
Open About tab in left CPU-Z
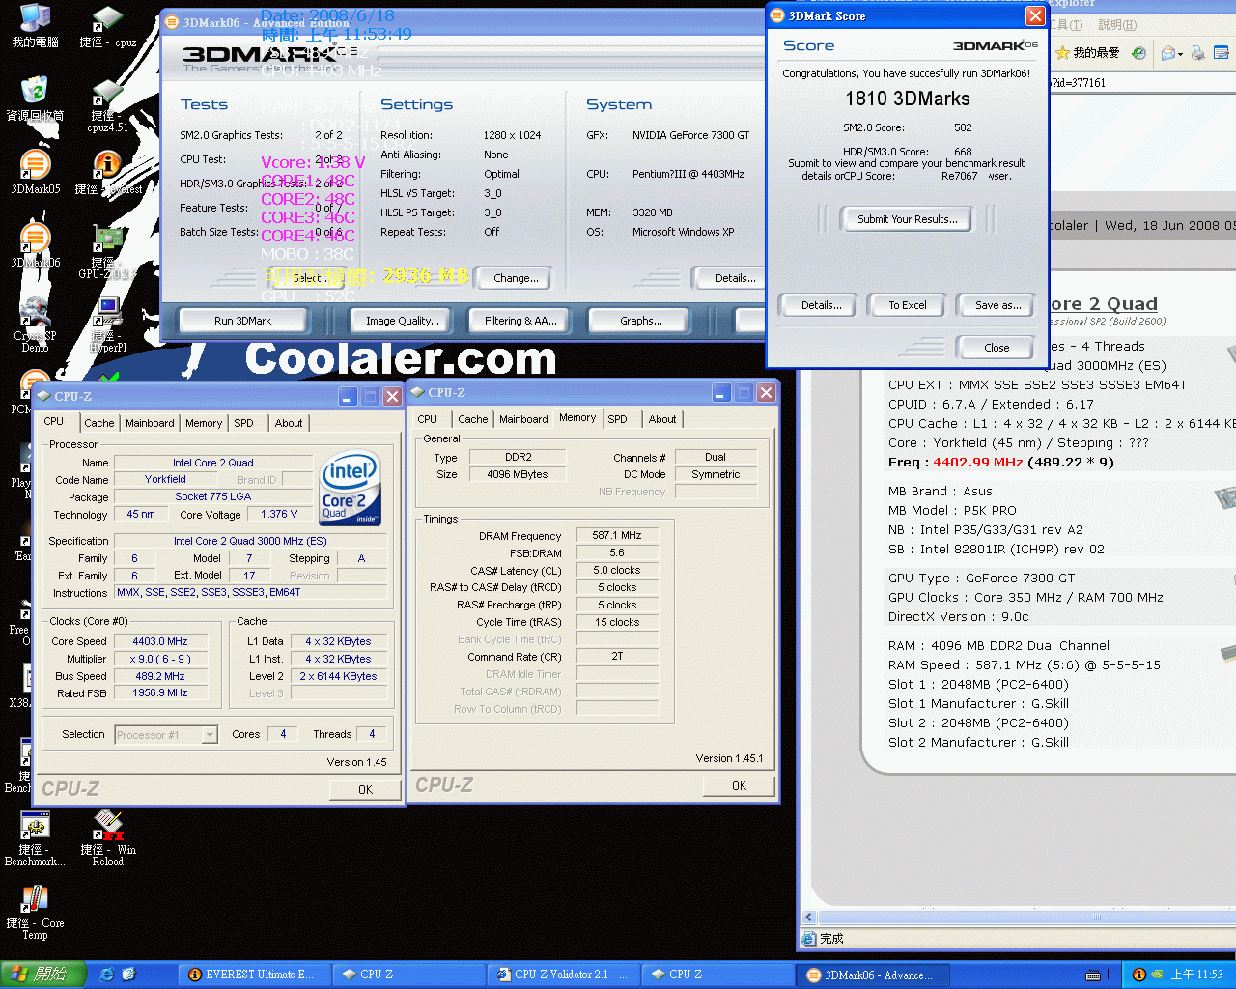[x=288, y=423]
